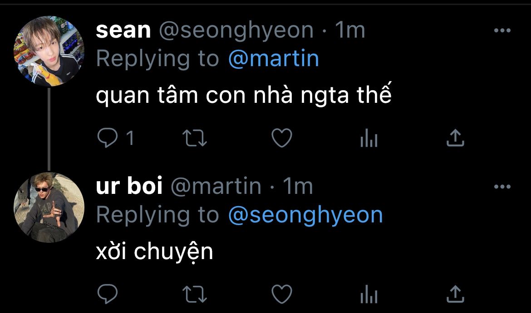Like ur boi's tweet
Screen dimensions: 531x313
281,294
